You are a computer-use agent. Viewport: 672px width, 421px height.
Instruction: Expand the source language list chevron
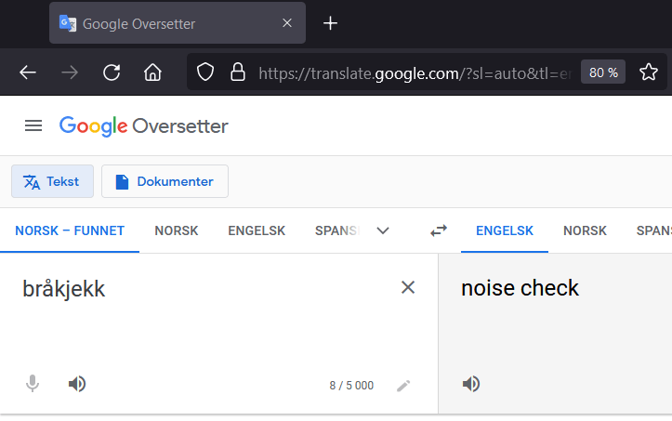click(382, 231)
